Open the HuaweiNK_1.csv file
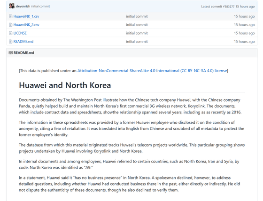The image size is (263, 201). [26, 16]
